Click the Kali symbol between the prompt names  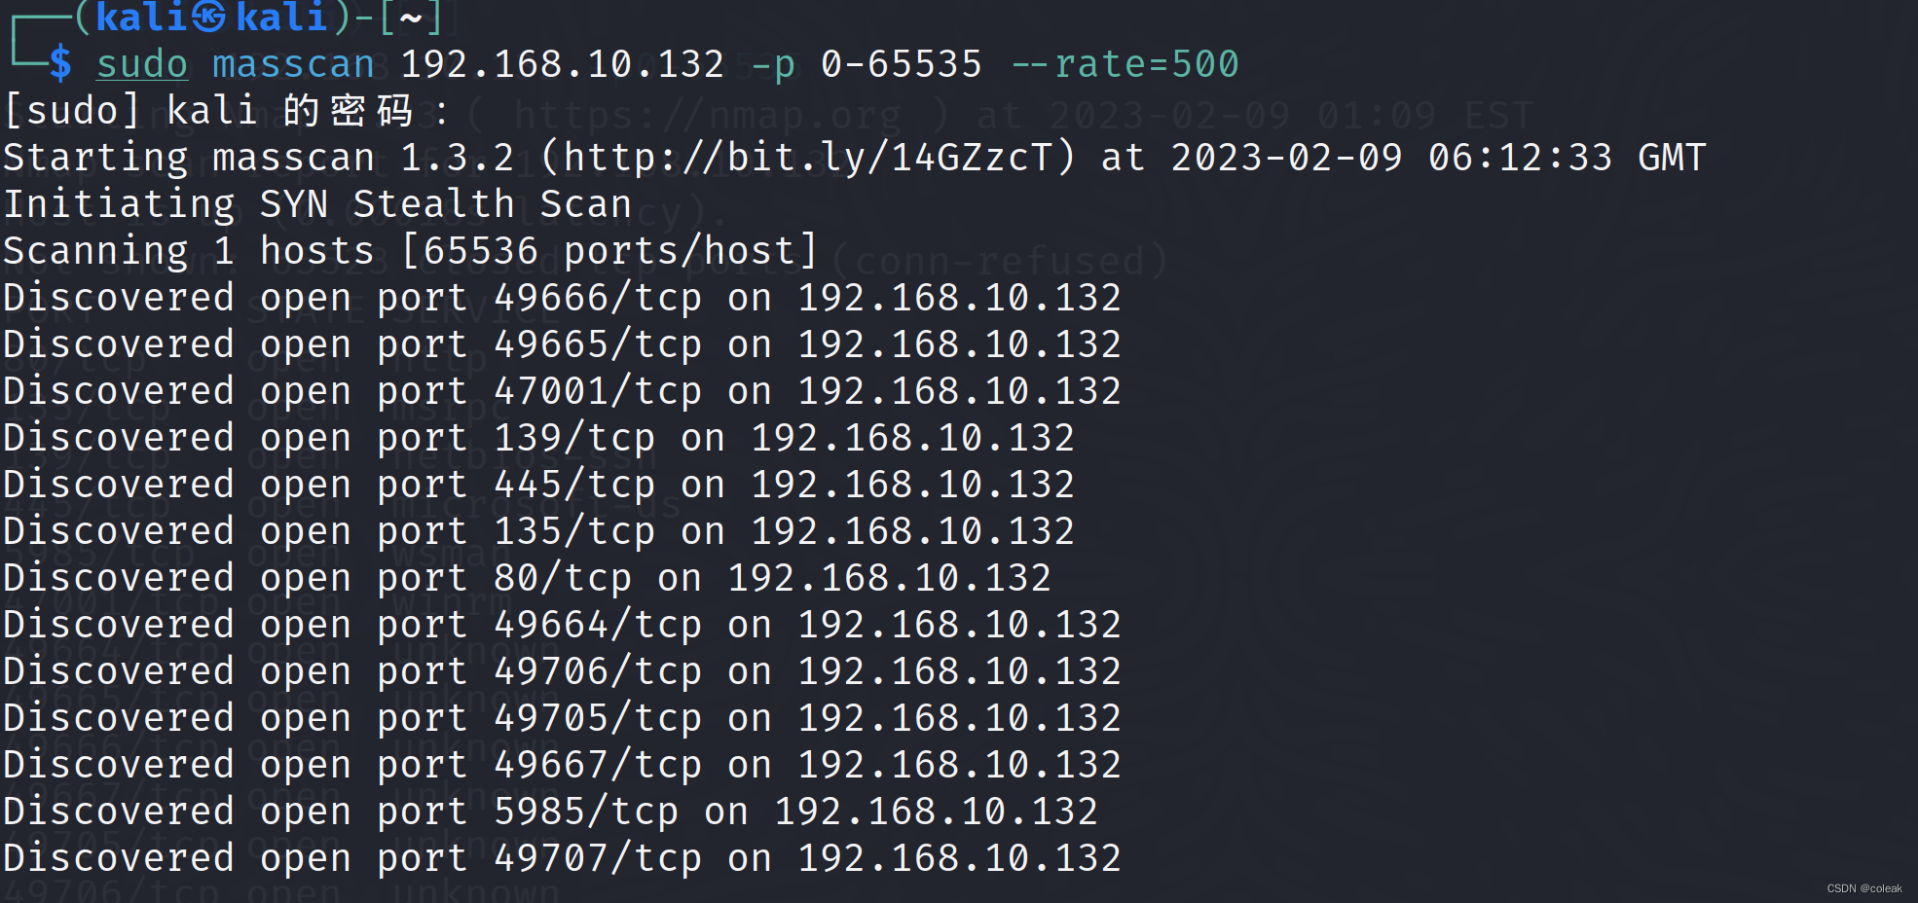(208, 16)
